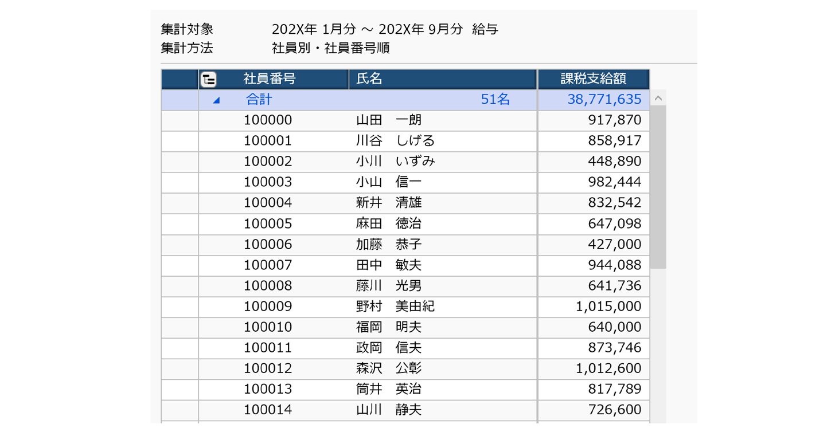Click the amount 1,015,000 for 野村 美由紀
The height and width of the screenshot is (428, 835).
pos(608,307)
